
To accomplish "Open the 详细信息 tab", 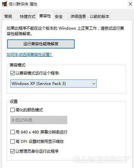I will [78, 16].
